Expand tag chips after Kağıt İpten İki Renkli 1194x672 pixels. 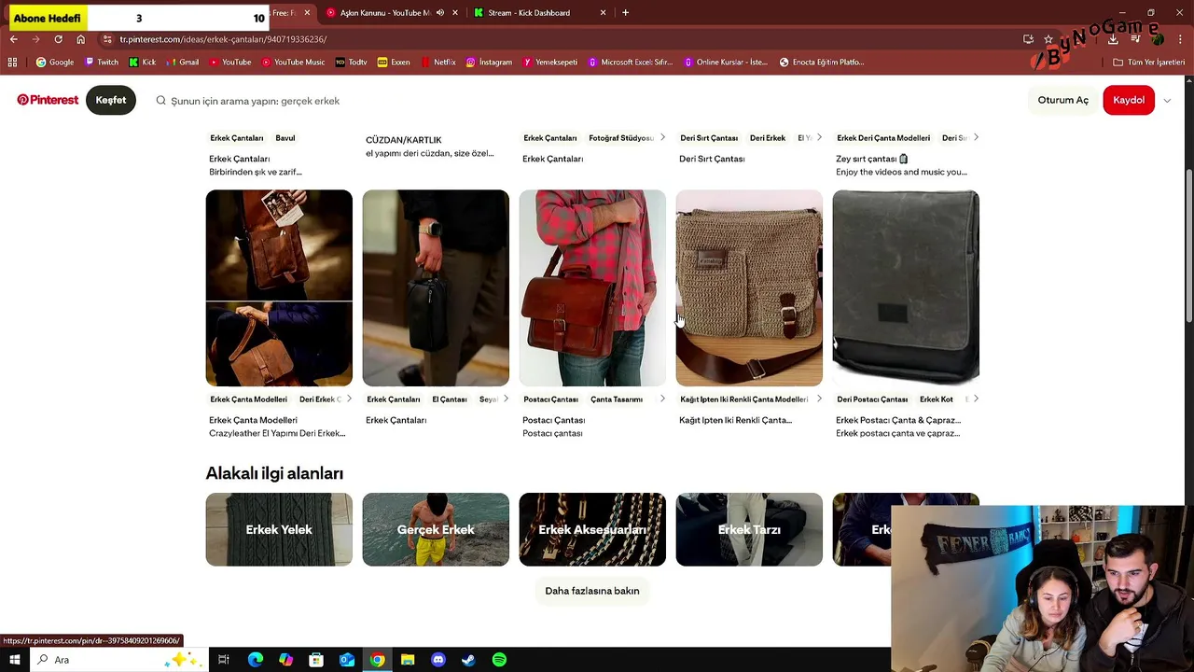[x=819, y=399]
